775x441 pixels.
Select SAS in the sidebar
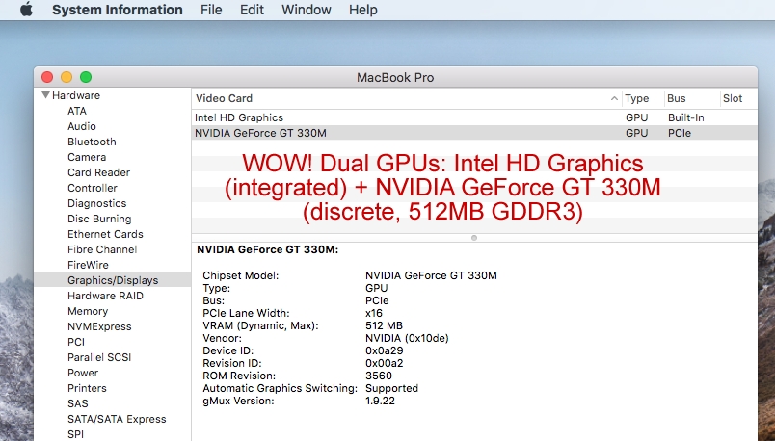coord(78,403)
